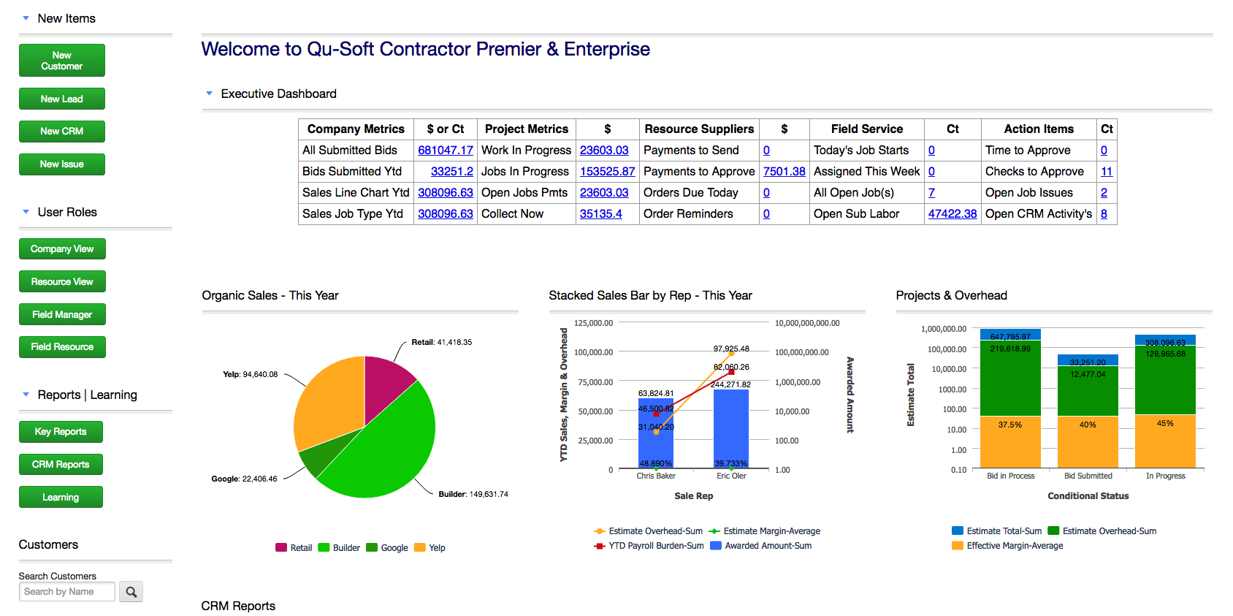The width and height of the screenshot is (1233, 616).
Task: Click the Bid Submitted stacked bar
Action: pyautogui.click(x=1088, y=411)
